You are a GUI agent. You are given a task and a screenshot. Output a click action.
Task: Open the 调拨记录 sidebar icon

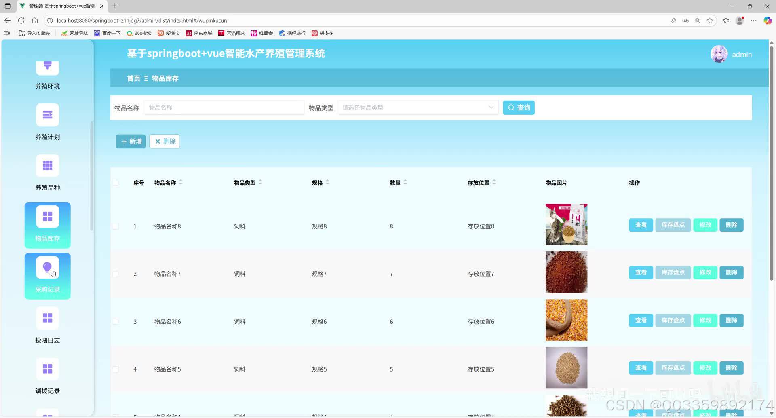click(x=47, y=369)
